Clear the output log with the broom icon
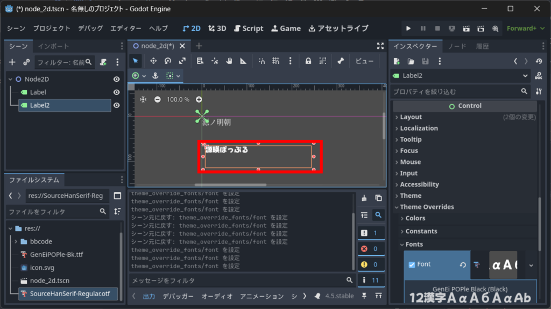Screen dimensions: 551x309 [364, 198]
